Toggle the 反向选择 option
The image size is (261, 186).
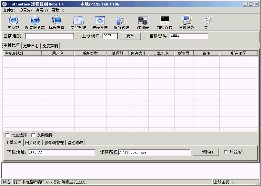tap(33, 135)
